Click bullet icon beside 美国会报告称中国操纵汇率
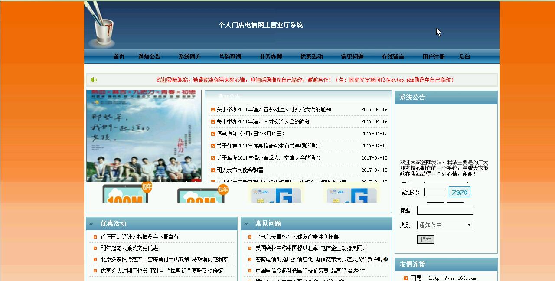555x281 pixels. coord(250,248)
